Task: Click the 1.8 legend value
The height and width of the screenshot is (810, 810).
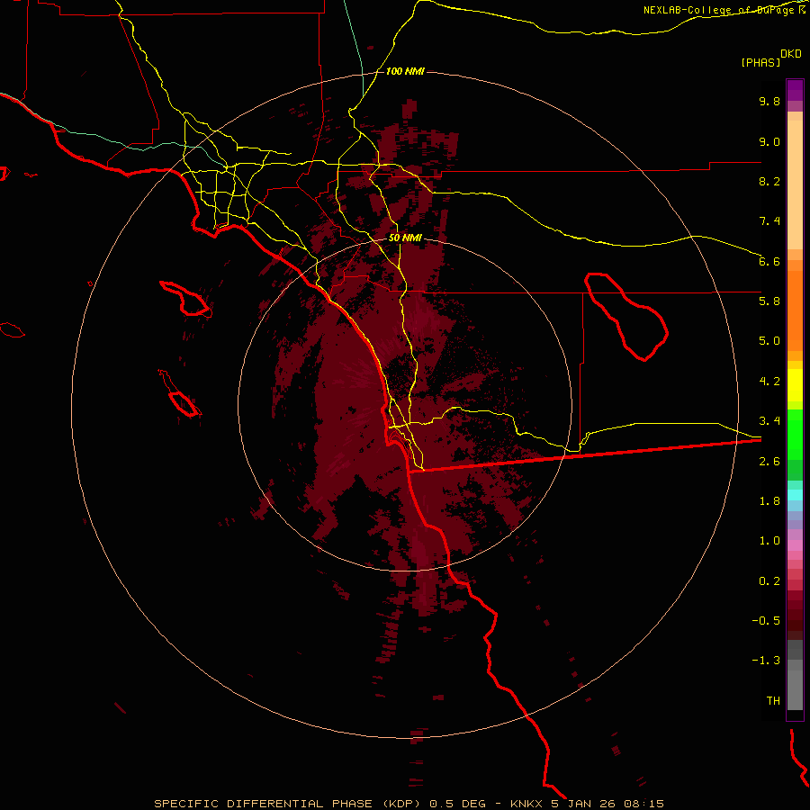Action: pos(769,501)
